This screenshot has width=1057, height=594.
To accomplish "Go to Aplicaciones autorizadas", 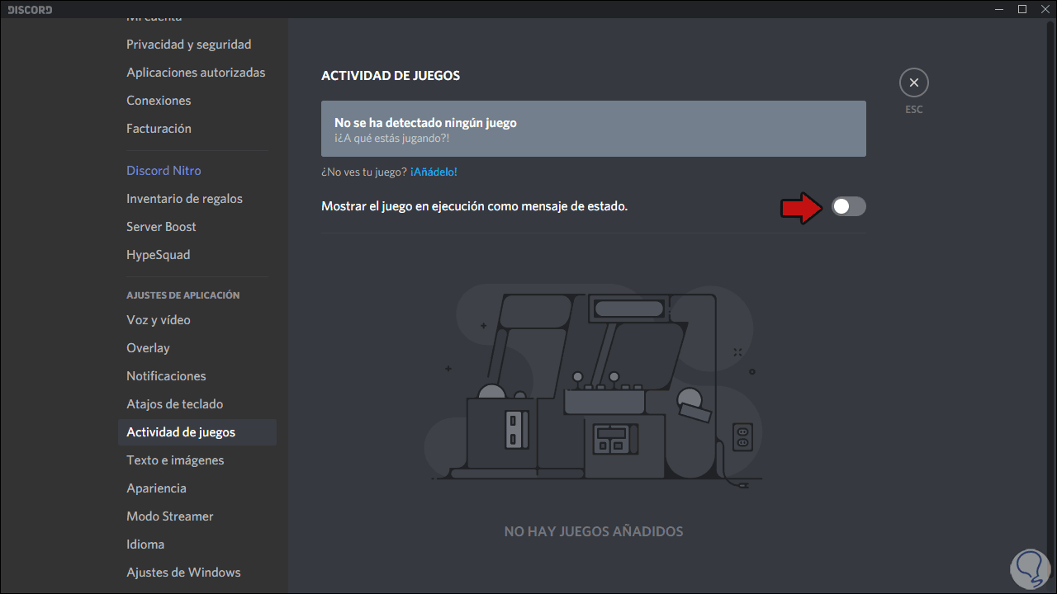I will [x=197, y=73].
